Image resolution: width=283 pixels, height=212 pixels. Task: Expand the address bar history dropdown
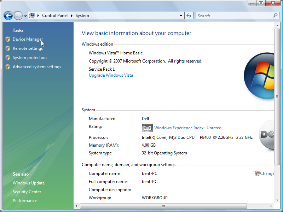tap(181, 16)
